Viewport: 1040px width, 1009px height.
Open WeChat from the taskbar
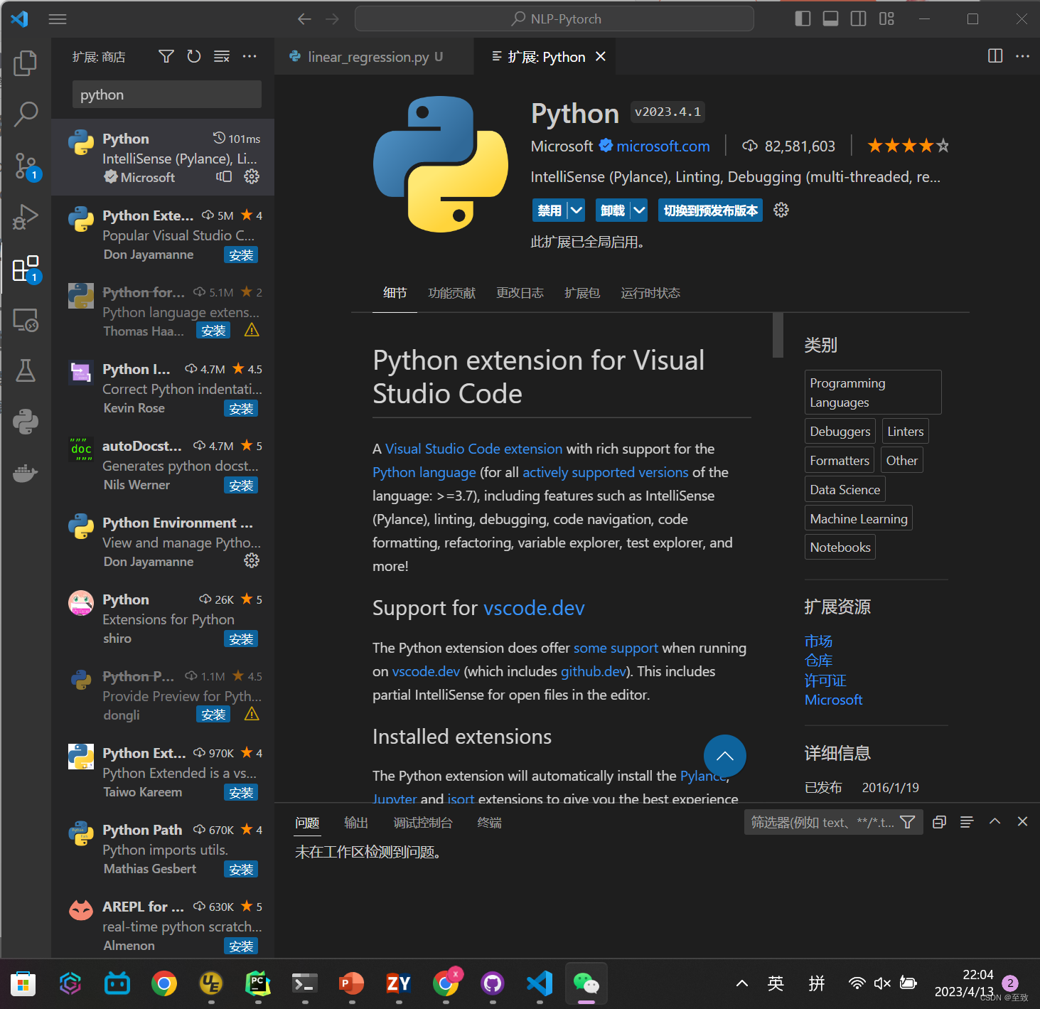(586, 983)
